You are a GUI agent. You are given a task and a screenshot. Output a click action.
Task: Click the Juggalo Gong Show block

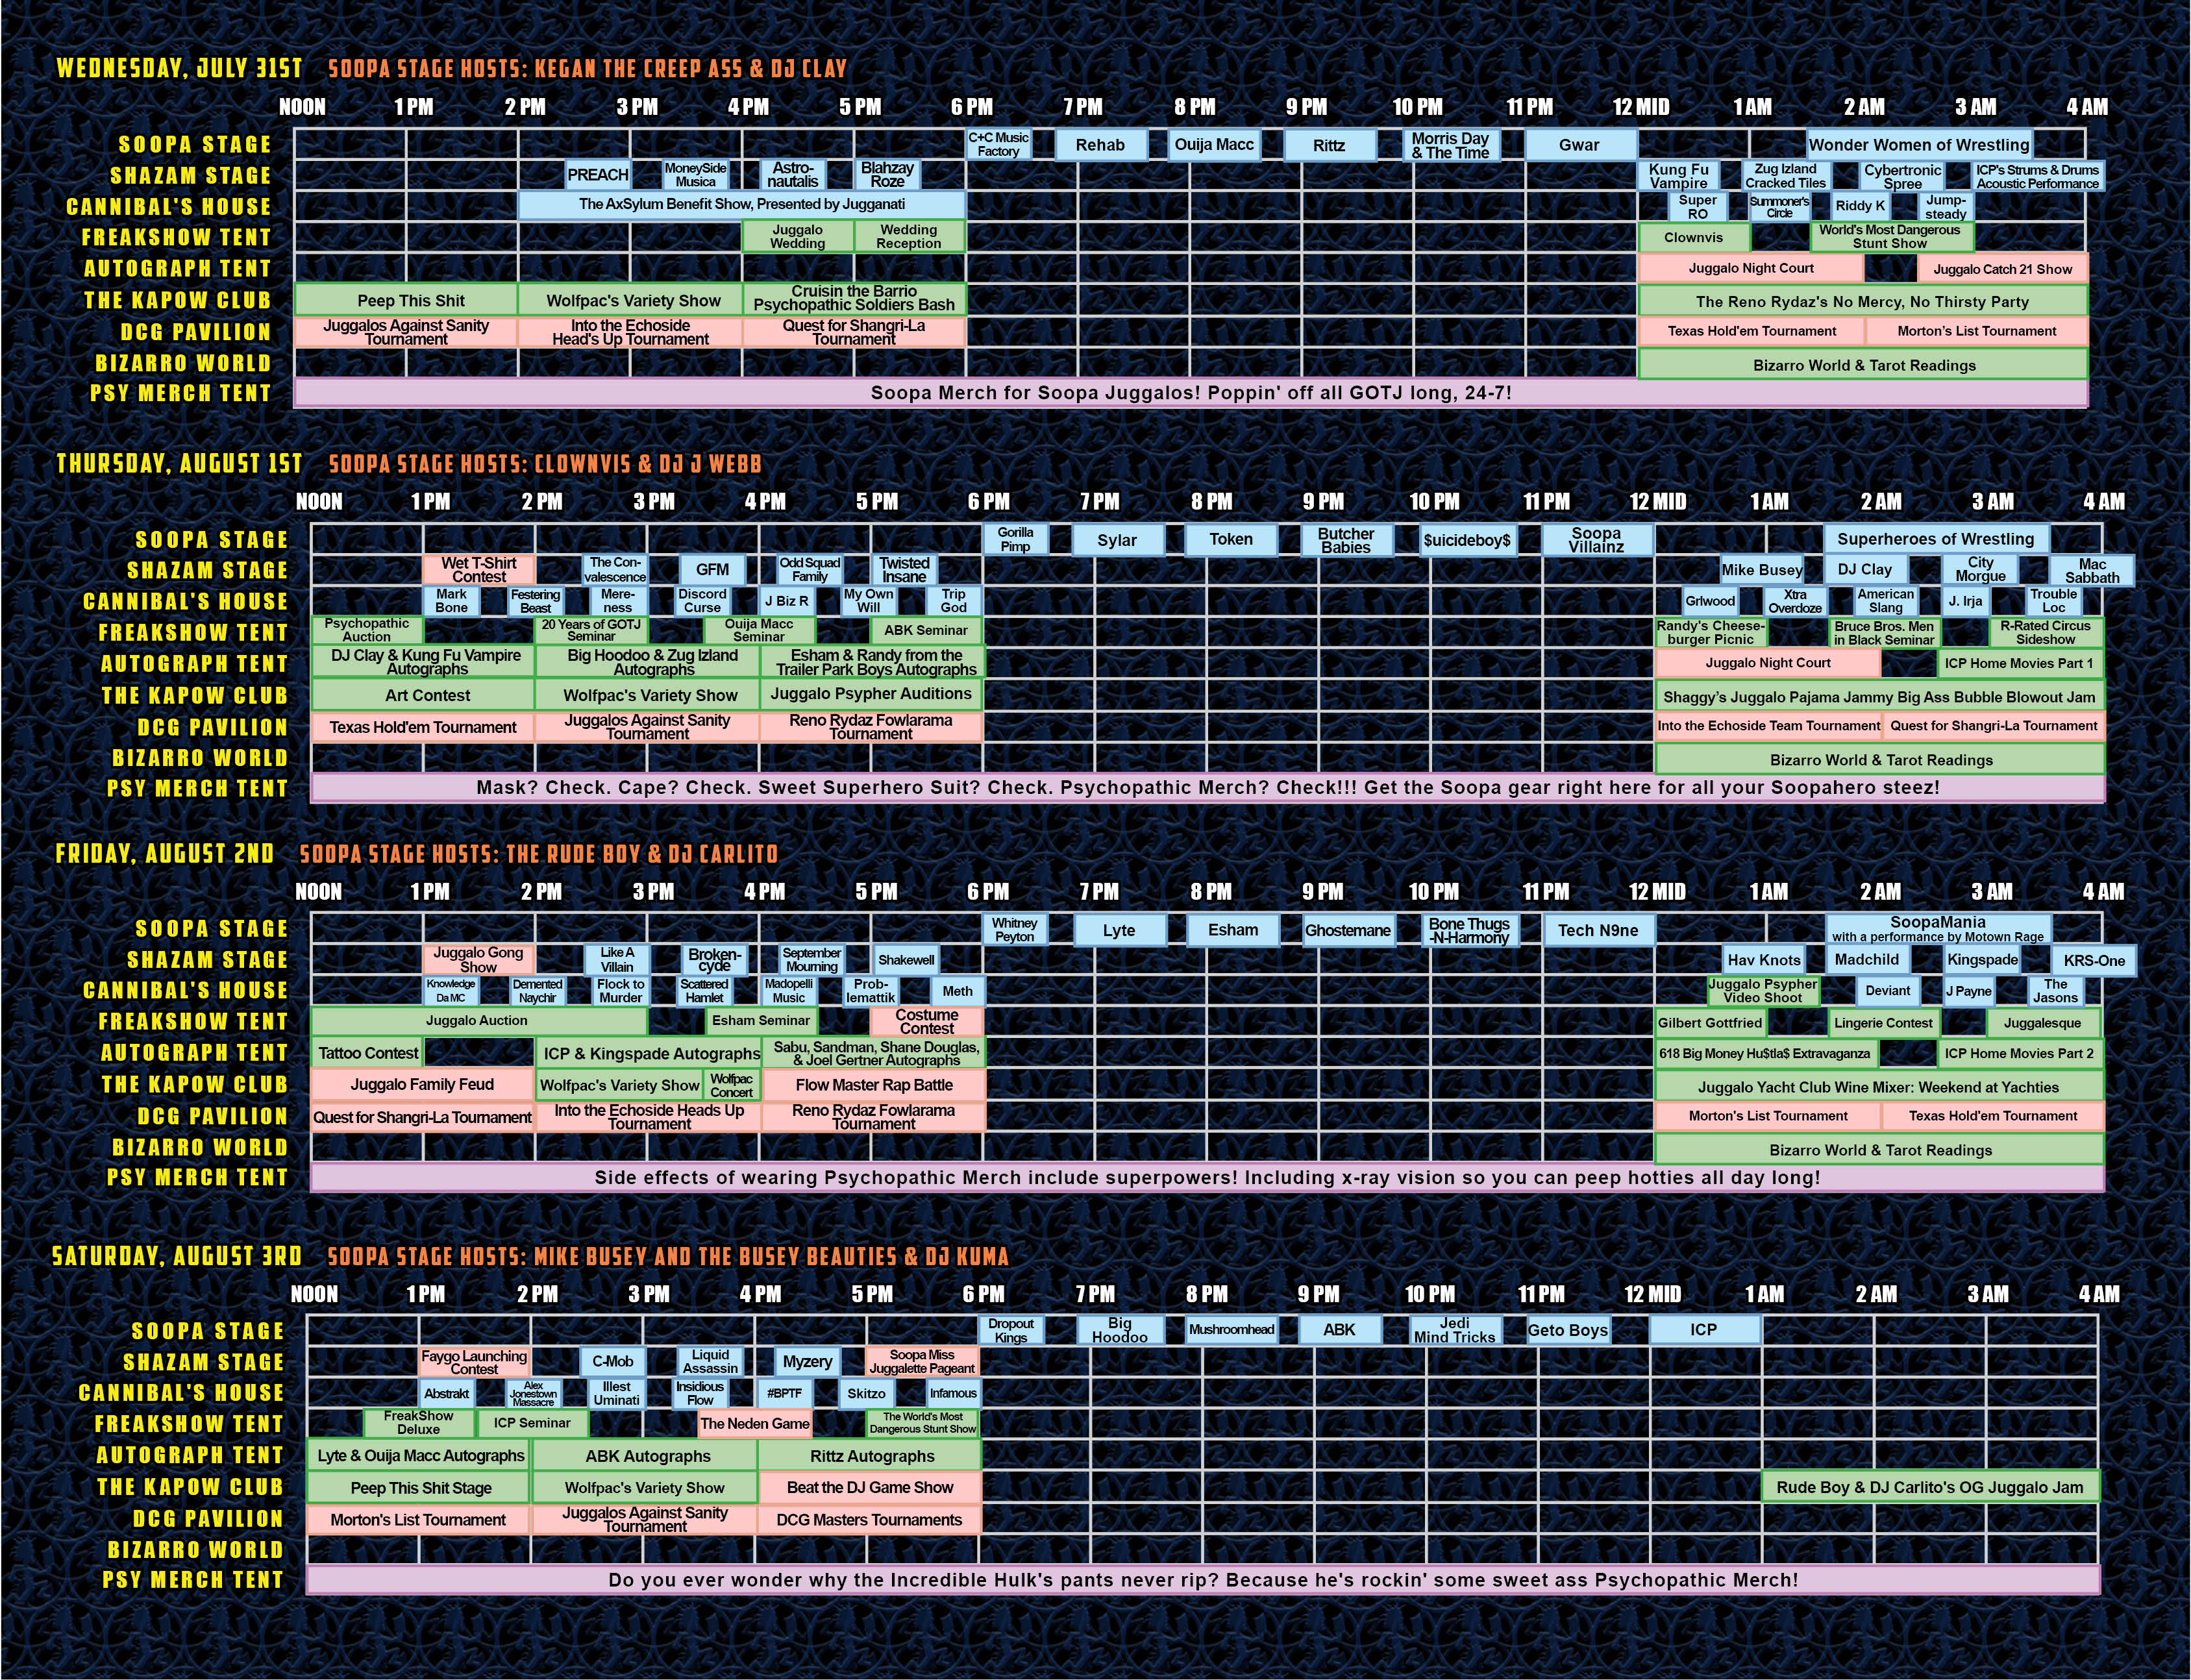tap(478, 960)
